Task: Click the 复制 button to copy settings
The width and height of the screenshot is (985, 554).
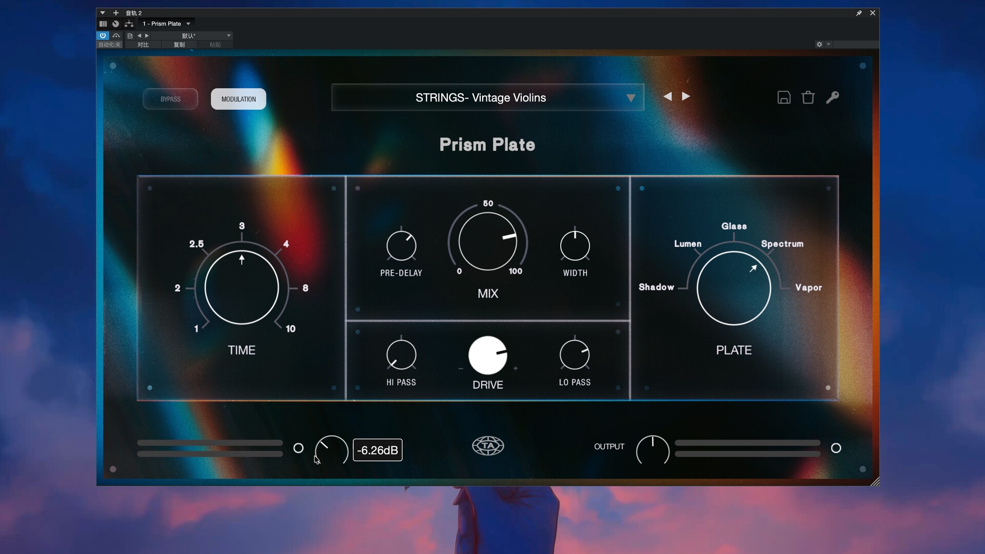Action: (179, 45)
